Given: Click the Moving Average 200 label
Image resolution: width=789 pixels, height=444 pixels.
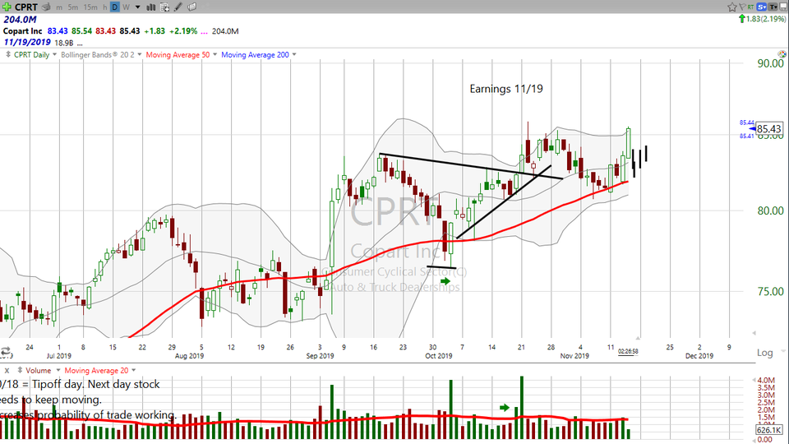Looking at the screenshot, I should pyautogui.click(x=255, y=54).
